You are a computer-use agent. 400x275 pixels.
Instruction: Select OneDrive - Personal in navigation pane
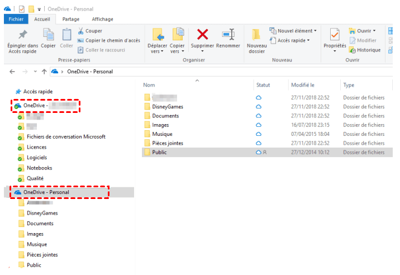(46, 192)
